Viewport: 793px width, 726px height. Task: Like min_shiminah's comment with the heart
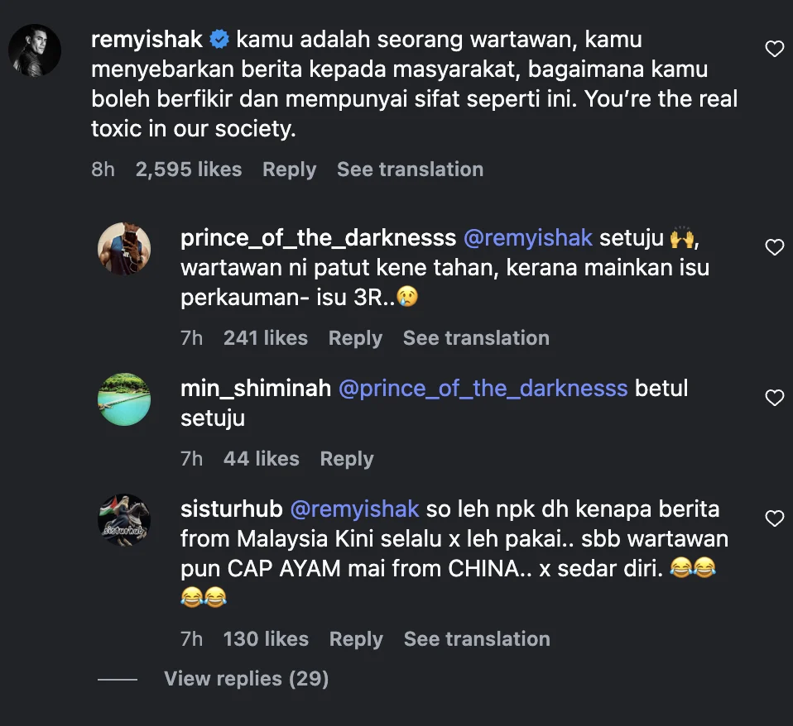774,398
